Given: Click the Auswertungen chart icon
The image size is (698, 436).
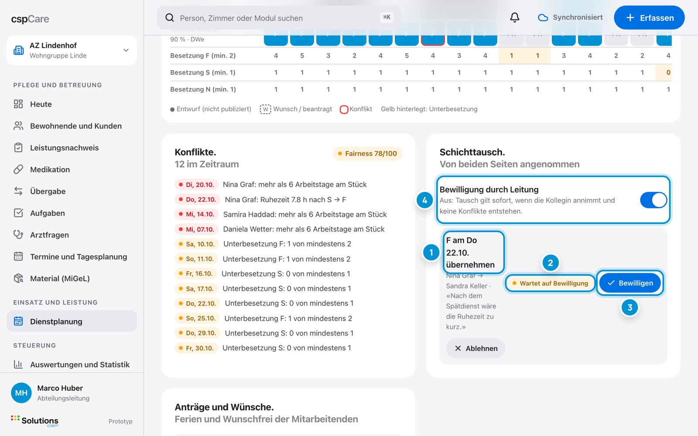Looking at the screenshot, I should point(18,364).
